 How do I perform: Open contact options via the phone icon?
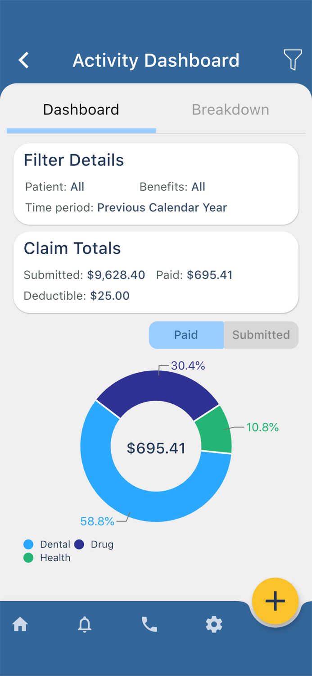tap(149, 625)
